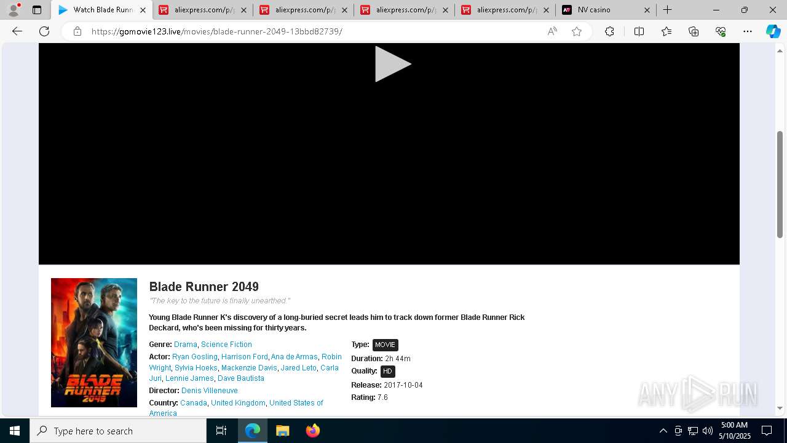Open Harrison Ford actor link

[x=245, y=357]
